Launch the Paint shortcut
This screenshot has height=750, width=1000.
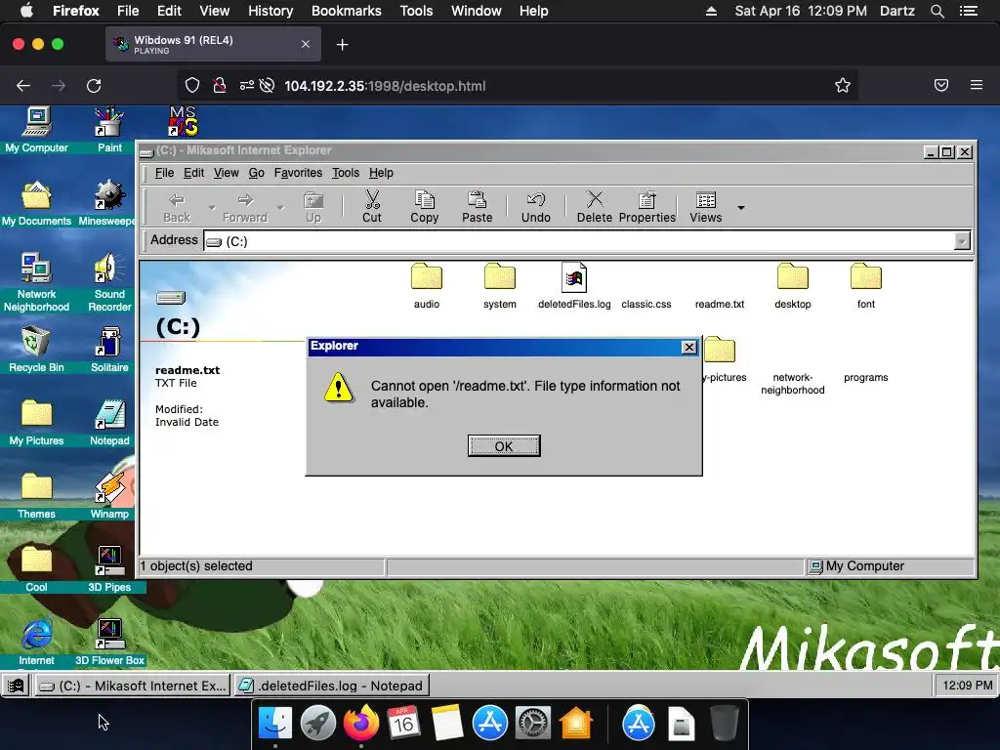pyautogui.click(x=109, y=130)
